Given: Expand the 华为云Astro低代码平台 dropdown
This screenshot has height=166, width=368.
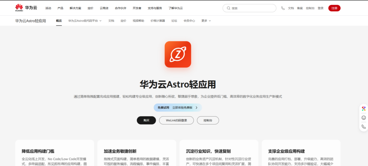Looking at the screenshot, I should (x=85, y=21).
